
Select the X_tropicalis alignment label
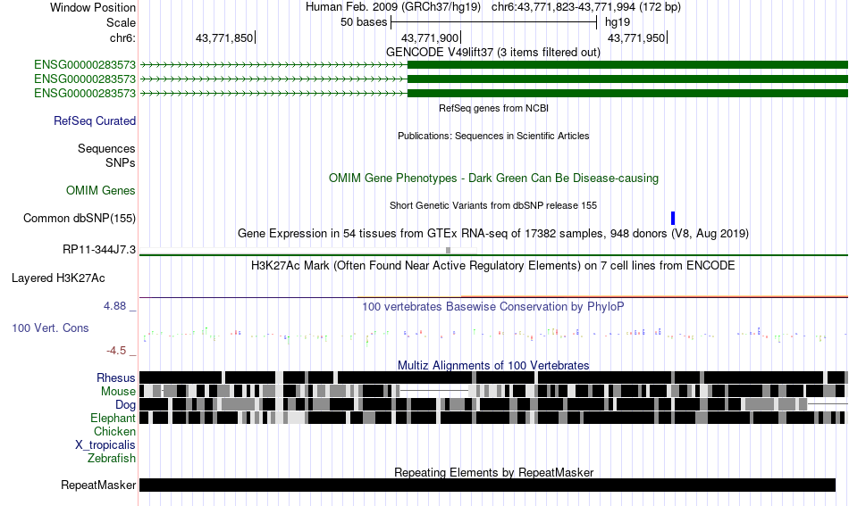pos(105,445)
